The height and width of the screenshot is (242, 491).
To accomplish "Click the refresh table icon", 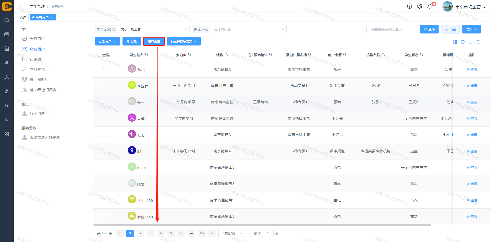I will [x=463, y=42].
